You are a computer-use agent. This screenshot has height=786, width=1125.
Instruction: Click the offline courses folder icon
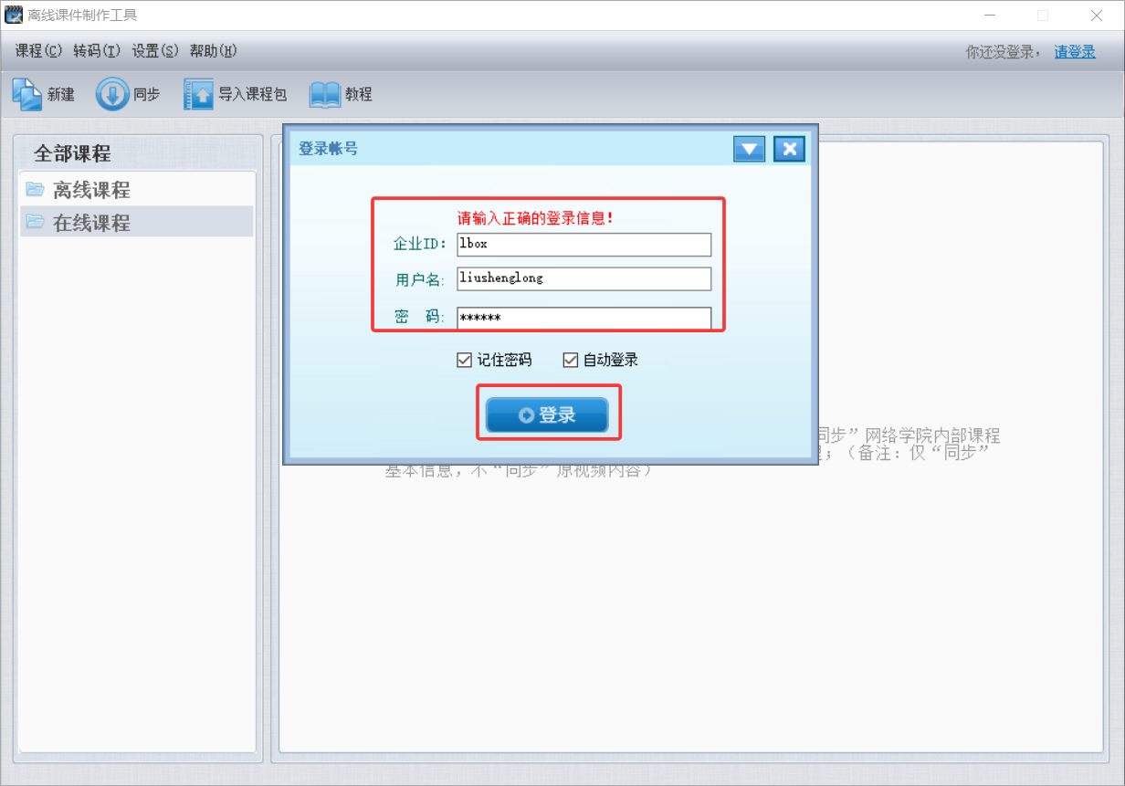[36, 190]
